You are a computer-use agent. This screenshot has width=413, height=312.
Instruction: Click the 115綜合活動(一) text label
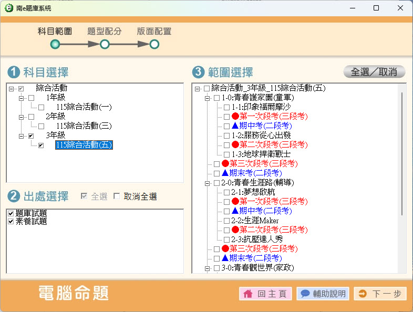pos(84,107)
